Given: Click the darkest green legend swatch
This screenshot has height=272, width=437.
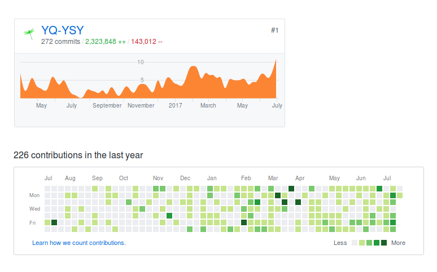Looking at the screenshot, I should coord(384,243).
